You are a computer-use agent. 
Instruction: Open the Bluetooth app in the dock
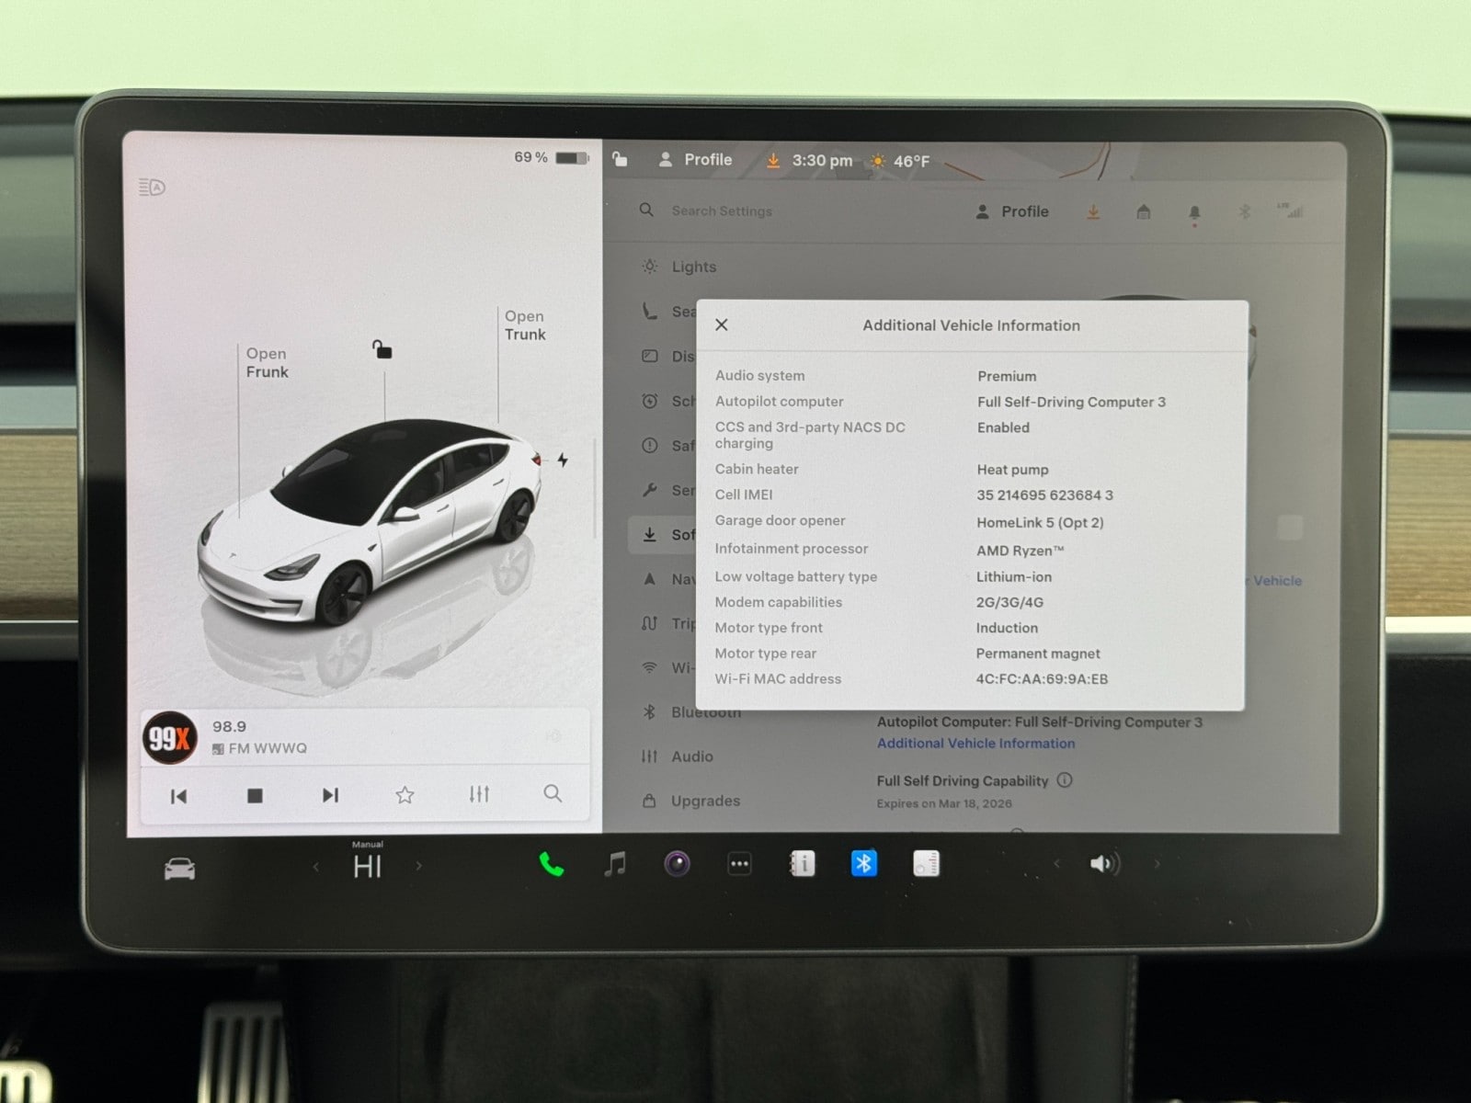click(x=863, y=864)
